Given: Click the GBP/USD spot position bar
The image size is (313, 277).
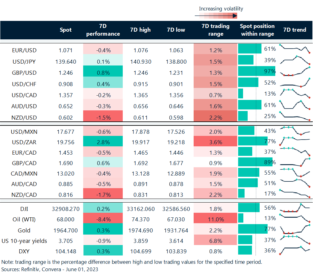Looking at the screenshot, I should pos(257,71).
